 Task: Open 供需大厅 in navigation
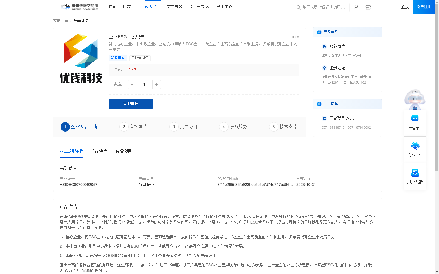pos(131,7)
